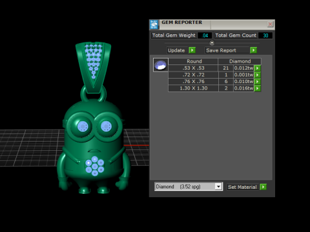Click the green arrow for 0.010tw row

[258, 82]
